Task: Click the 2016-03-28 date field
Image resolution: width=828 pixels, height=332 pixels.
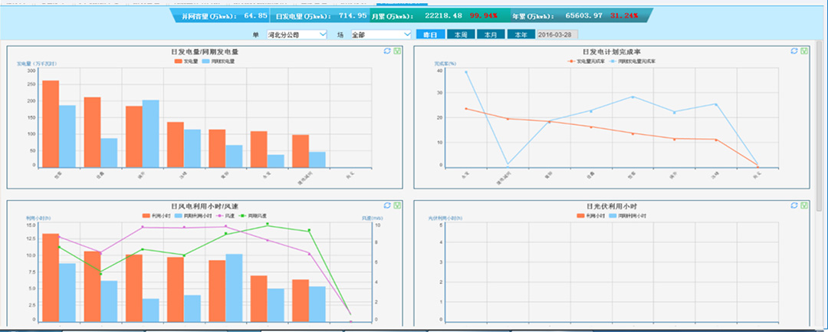Action: coord(557,35)
